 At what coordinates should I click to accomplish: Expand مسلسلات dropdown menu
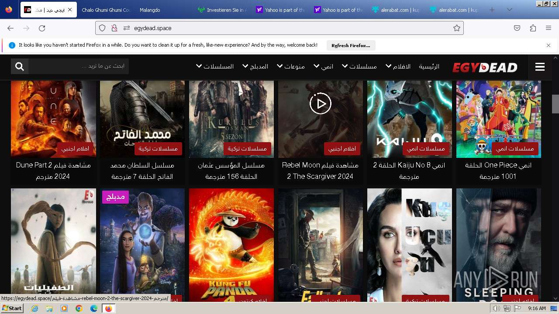coord(359,66)
